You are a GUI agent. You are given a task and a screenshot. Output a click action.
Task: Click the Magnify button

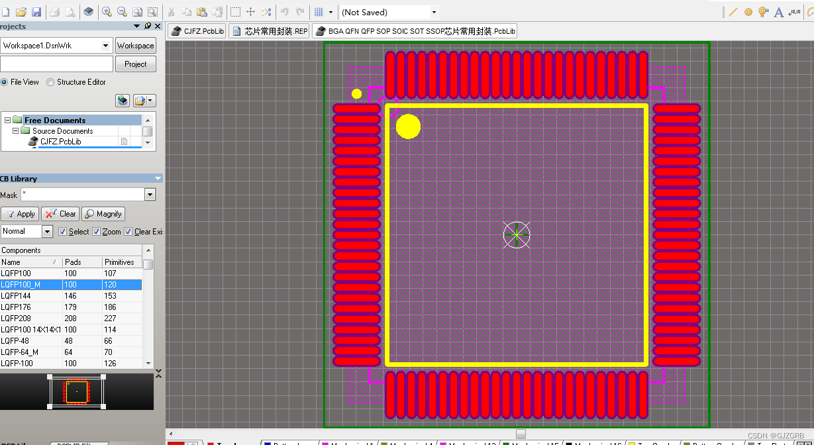103,213
